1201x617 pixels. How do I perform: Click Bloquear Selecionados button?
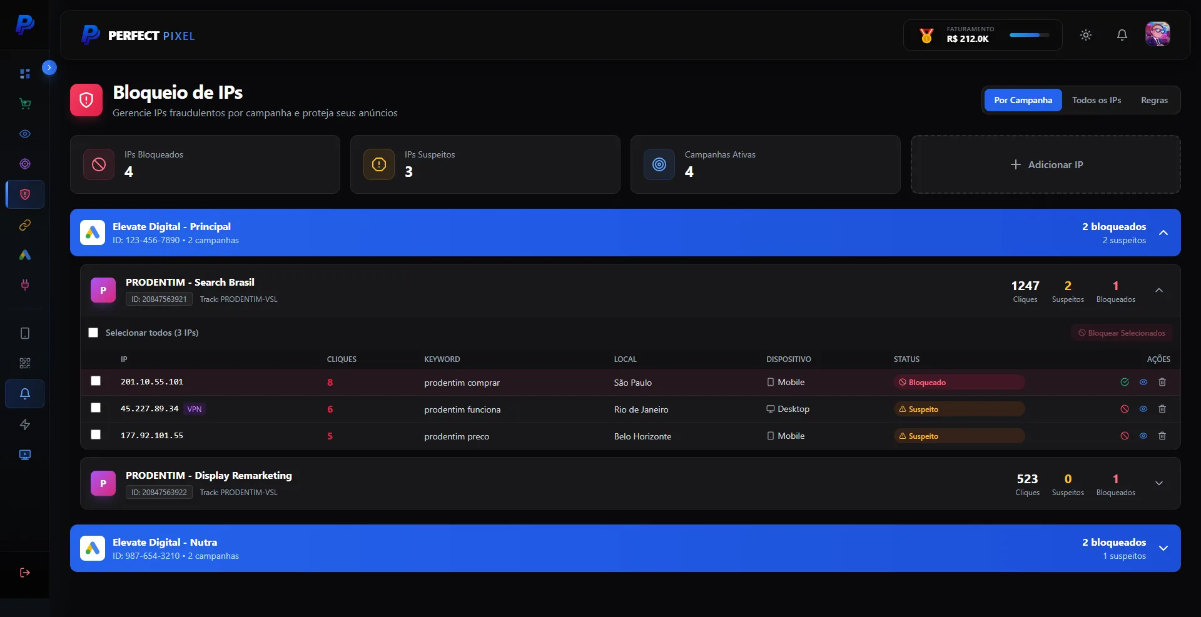click(x=1122, y=333)
